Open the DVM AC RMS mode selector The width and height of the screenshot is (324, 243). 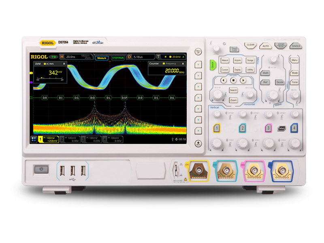[49, 64]
